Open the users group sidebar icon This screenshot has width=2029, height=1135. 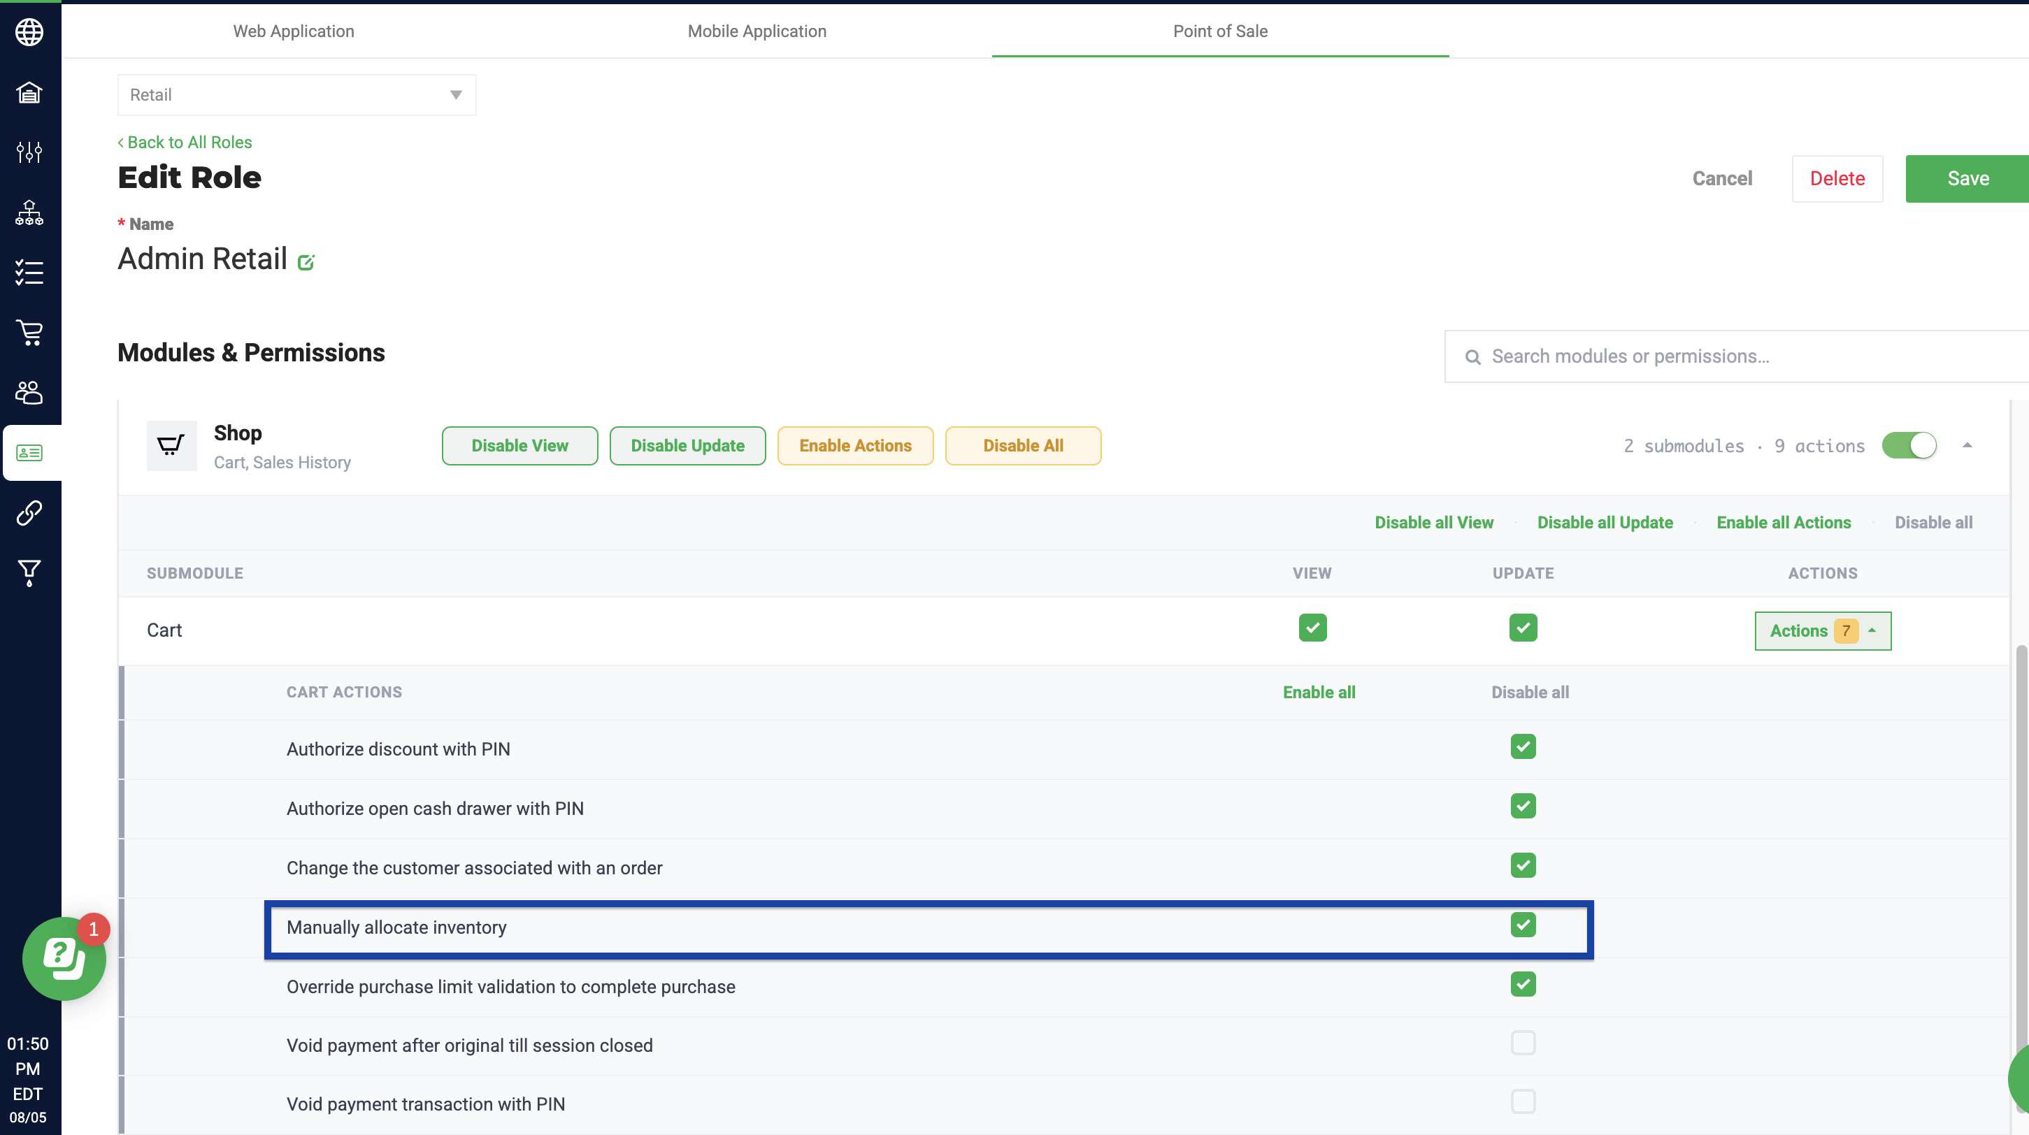click(29, 392)
